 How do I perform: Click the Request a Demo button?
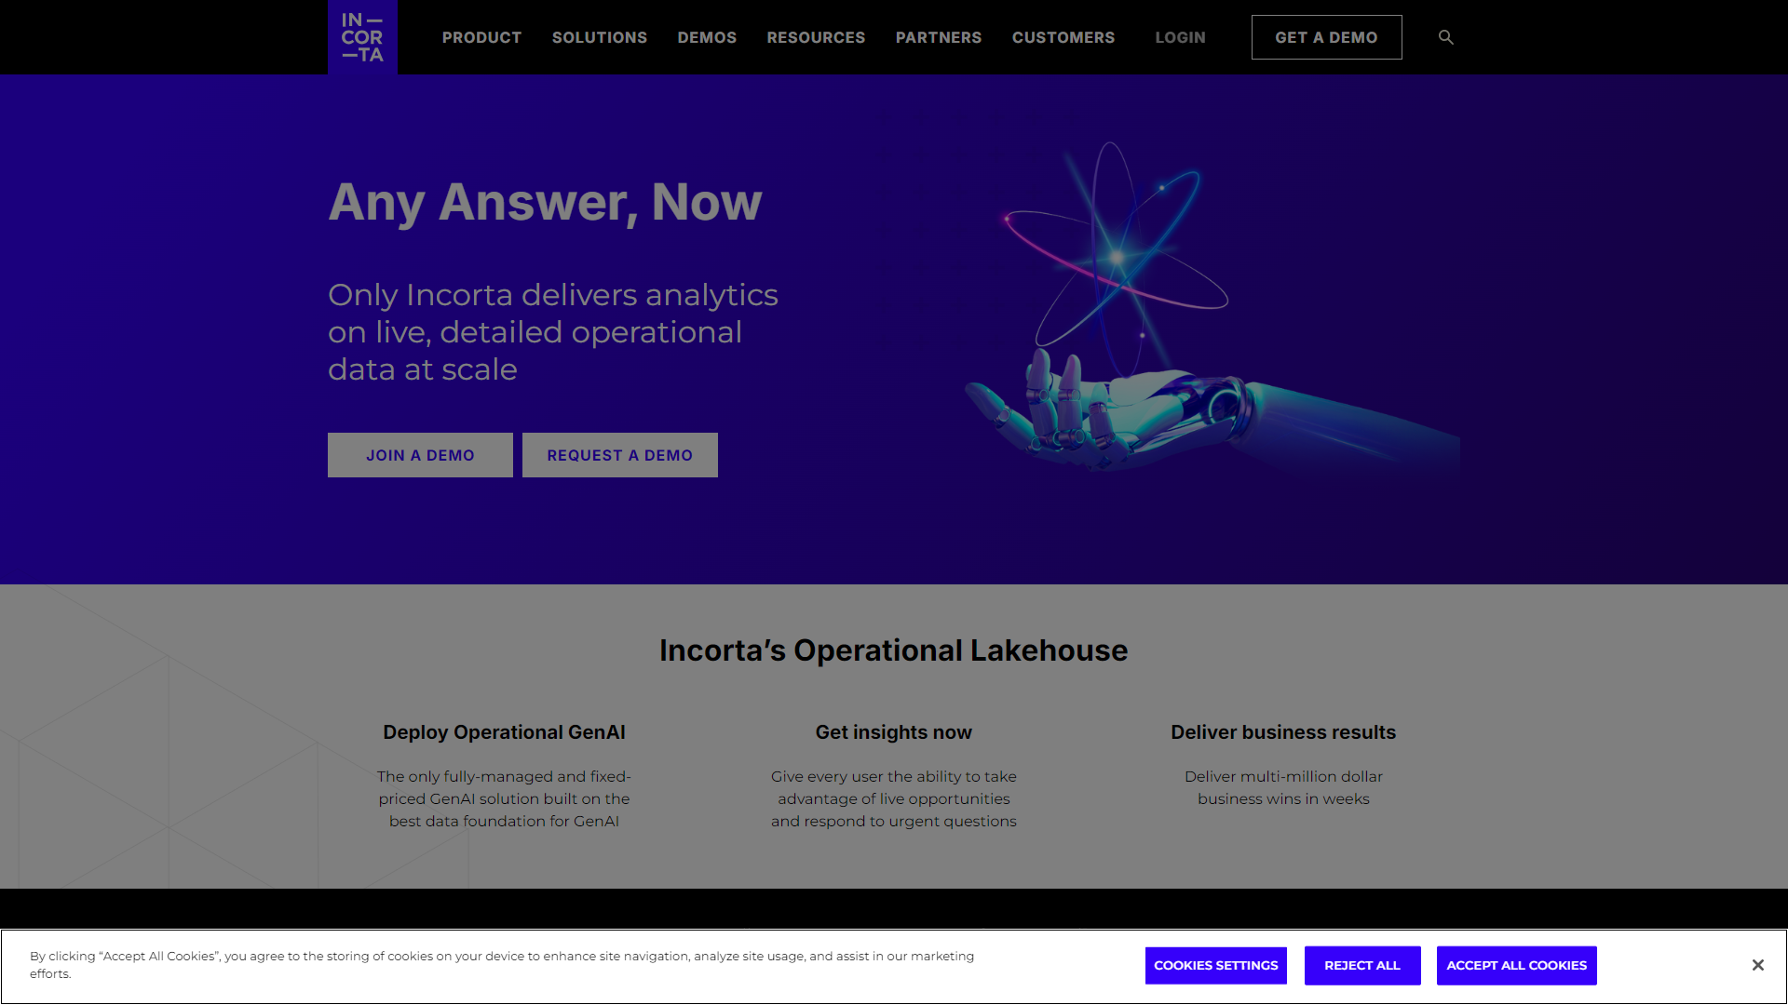pos(619,455)
